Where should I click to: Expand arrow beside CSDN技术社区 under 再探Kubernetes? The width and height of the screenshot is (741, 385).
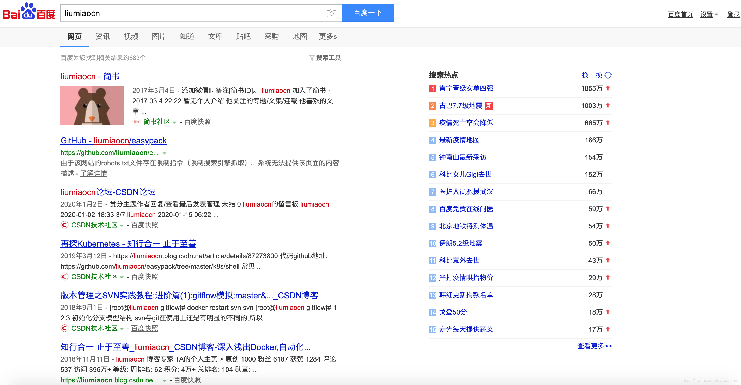(122, 278)
